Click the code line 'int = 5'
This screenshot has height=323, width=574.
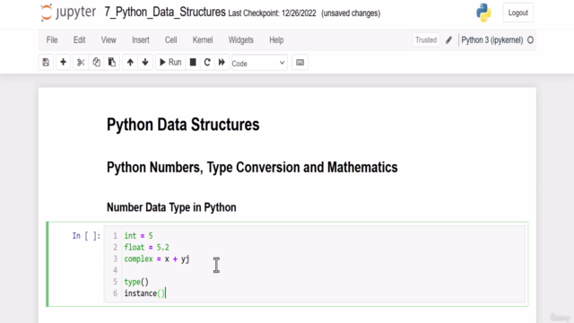(x=138, y=235)
